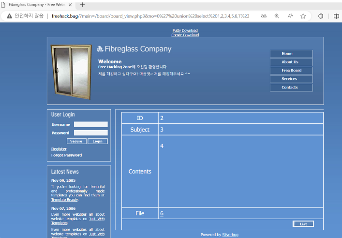Add page to favorites with star icon
The width and height of the screenshot is (342, 238).
point(303,16)
